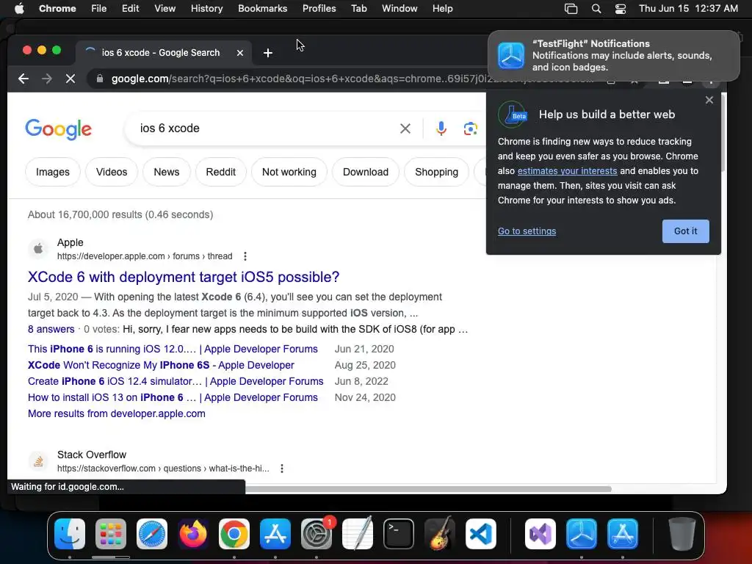
Task: Open the View menu
Action: (165, 9)
